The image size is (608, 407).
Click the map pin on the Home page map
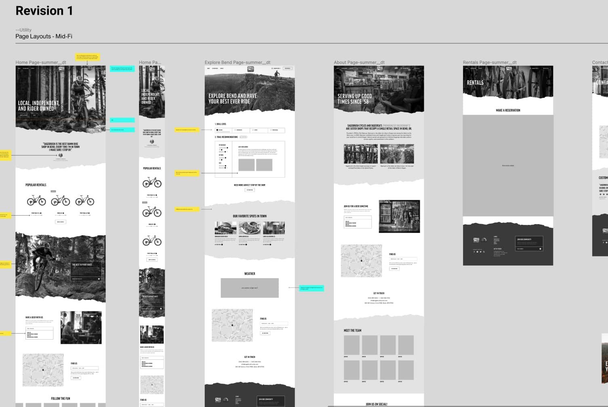(43, 370)
